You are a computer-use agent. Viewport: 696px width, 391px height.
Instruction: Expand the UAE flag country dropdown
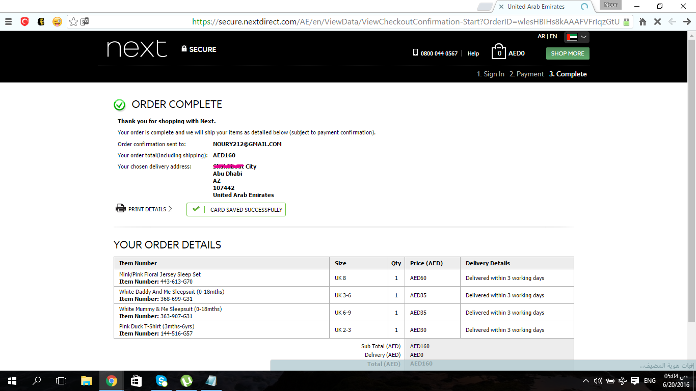pyautogui.click(x=577, y=37)
